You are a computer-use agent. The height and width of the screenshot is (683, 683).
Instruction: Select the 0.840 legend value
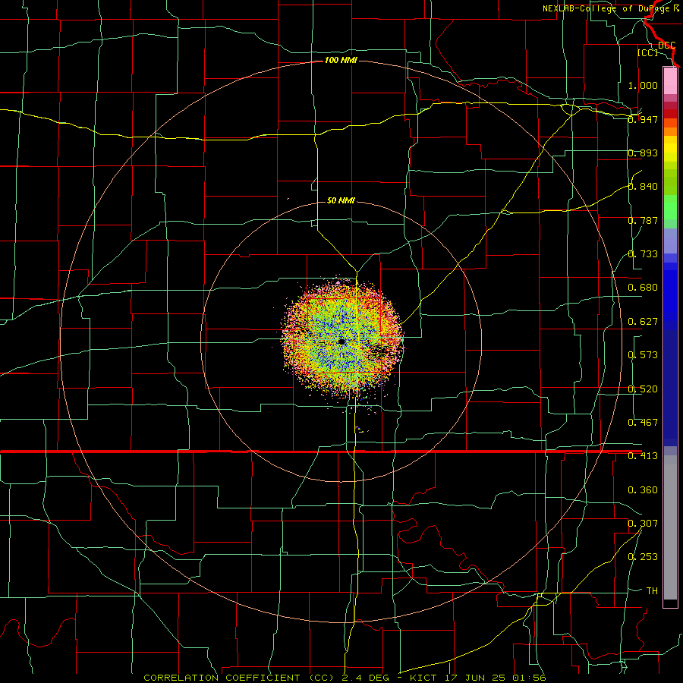643,187
